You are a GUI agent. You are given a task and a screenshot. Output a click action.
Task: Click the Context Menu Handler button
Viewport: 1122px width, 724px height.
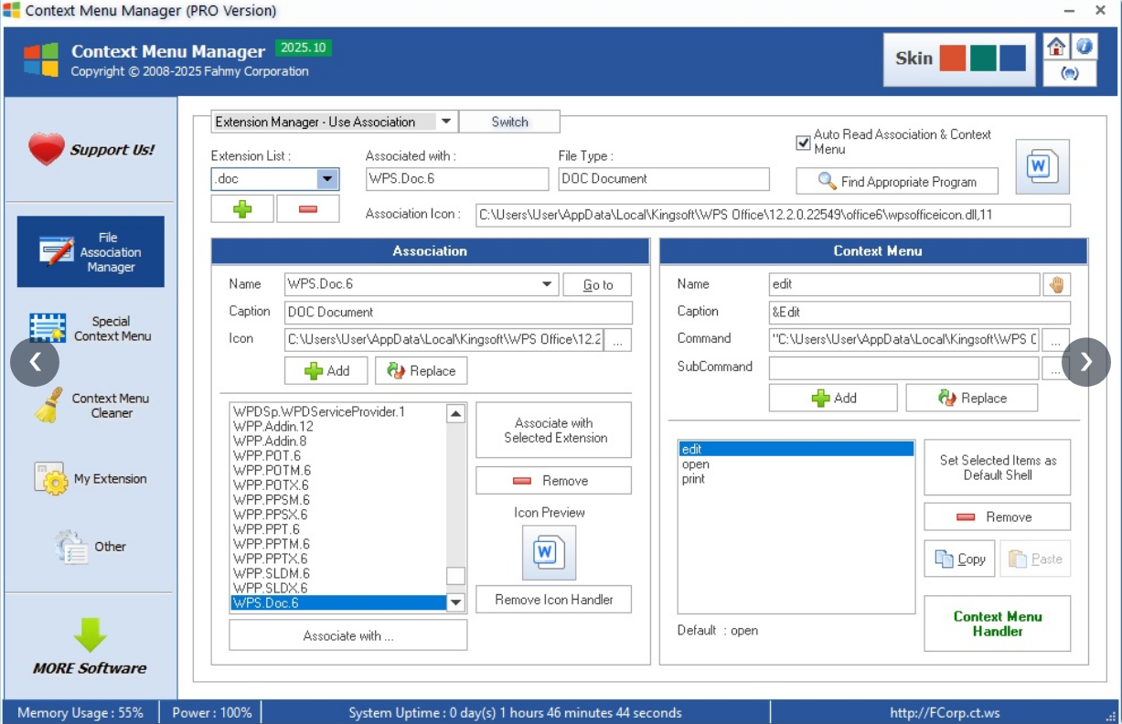996,623
